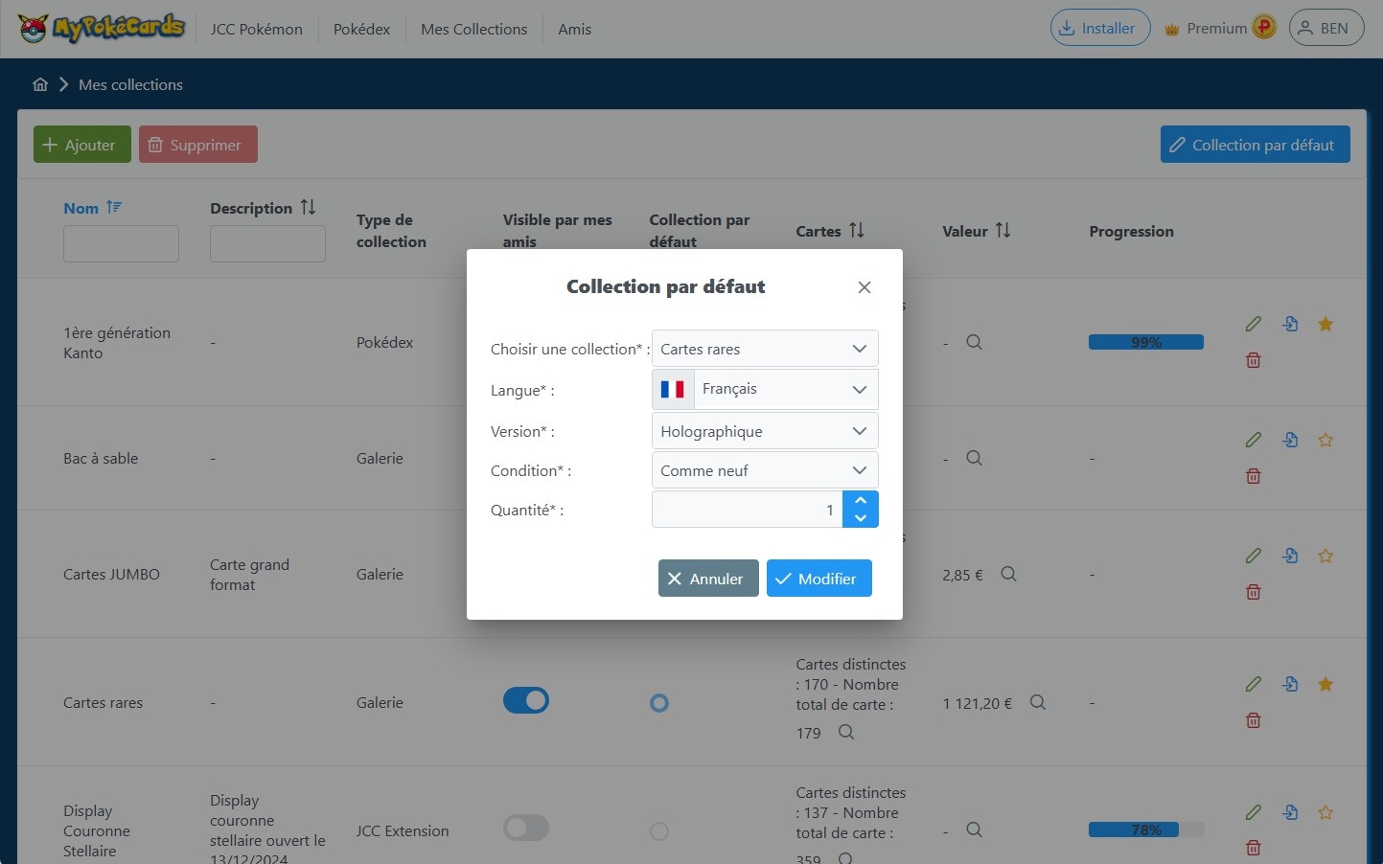This screenshot has height=864, width=1383.
Task: Click the favorite star for Cartes JUMBO
Action: 1325,556
